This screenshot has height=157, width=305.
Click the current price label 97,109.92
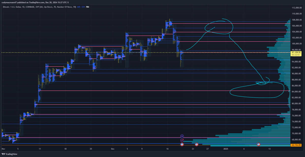[x=296, y=52]
